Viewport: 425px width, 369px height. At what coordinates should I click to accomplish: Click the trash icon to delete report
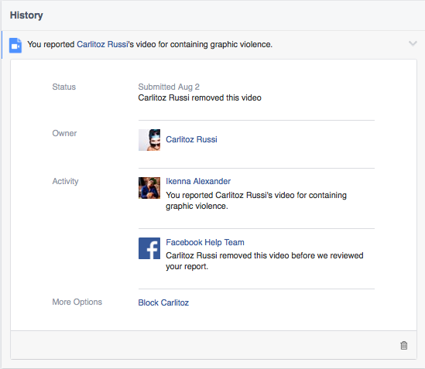point(404,345)
